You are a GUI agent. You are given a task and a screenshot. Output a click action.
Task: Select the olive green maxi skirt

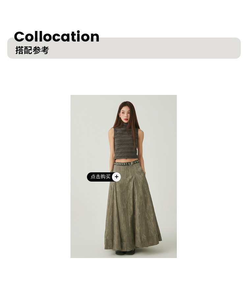(132, 208)
